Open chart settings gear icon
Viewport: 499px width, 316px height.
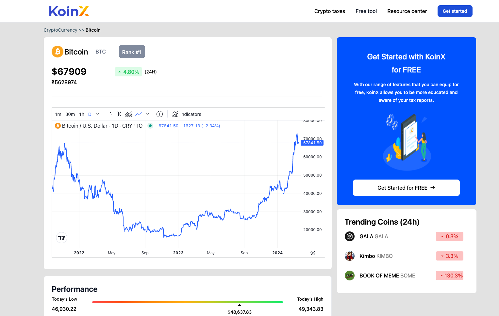(313, 253)
